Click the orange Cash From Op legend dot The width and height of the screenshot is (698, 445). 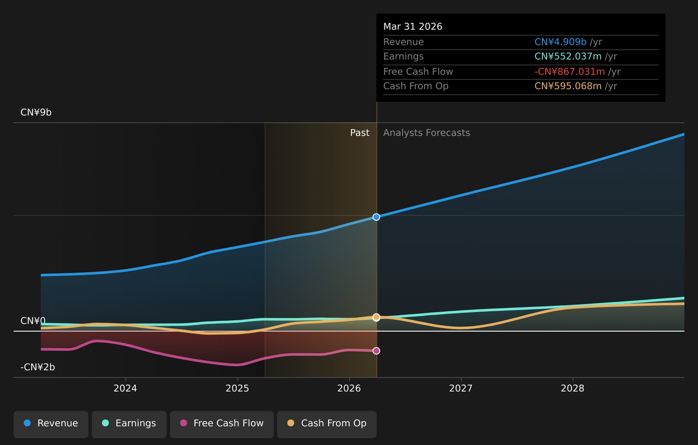(x=291, y=423)
